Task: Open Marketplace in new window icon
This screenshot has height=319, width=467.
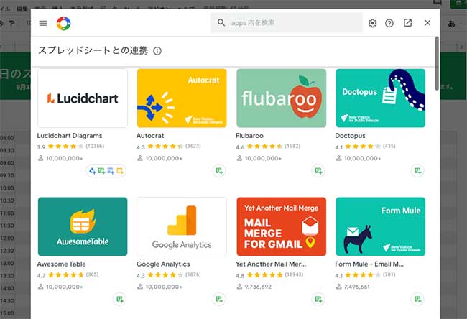Action: point(408,23)
